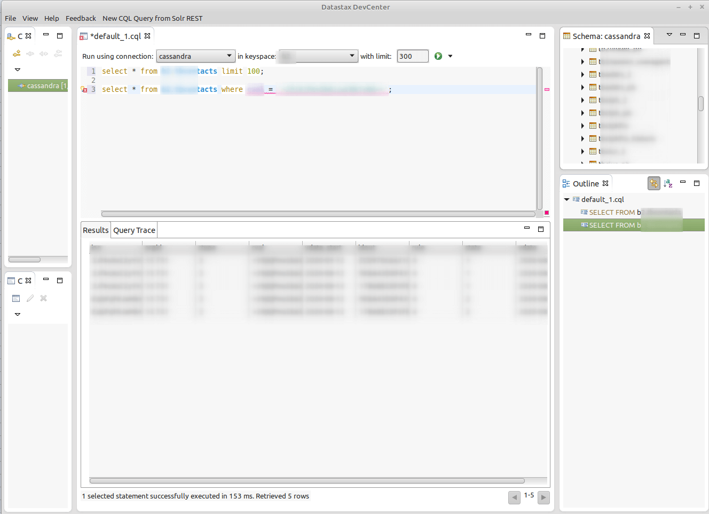
Task: Click the grayed pencil edit script icon
Action: coord(30,298)
